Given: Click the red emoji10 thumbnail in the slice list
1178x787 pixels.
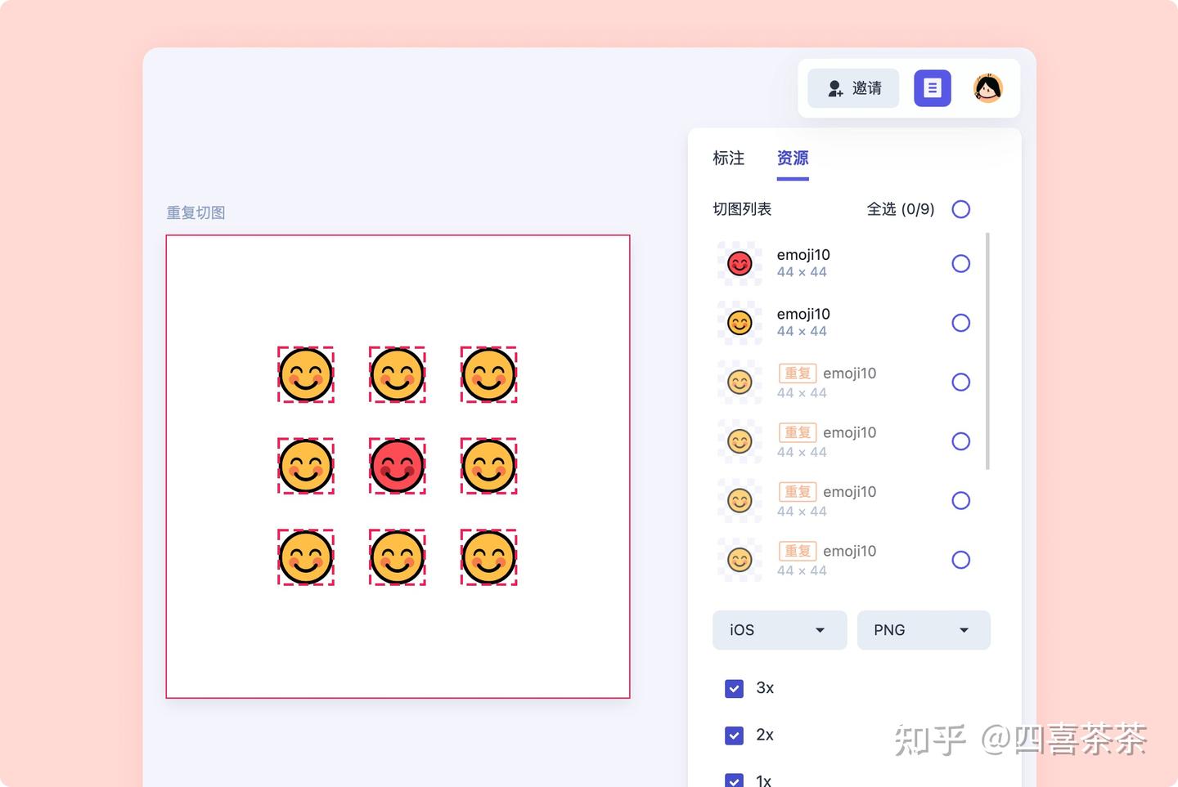Looking at the screenshot, I should coord(740,263).
